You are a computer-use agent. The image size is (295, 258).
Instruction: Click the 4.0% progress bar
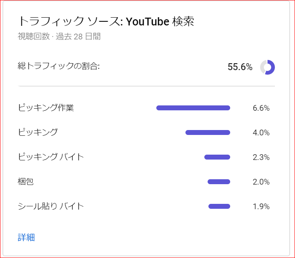point(208,132)
